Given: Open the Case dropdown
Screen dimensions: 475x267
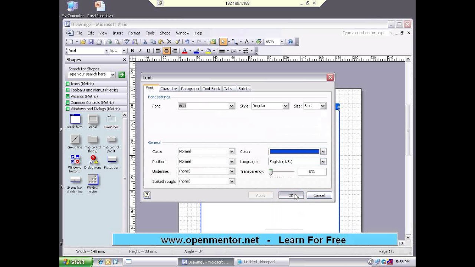Looking at the screenshot, I should [x=232, y=151].
